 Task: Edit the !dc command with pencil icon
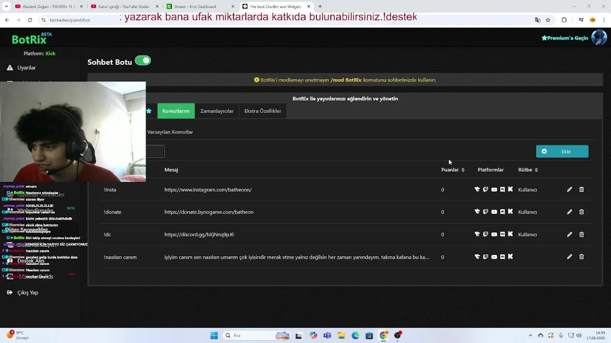tap(569, 234)
